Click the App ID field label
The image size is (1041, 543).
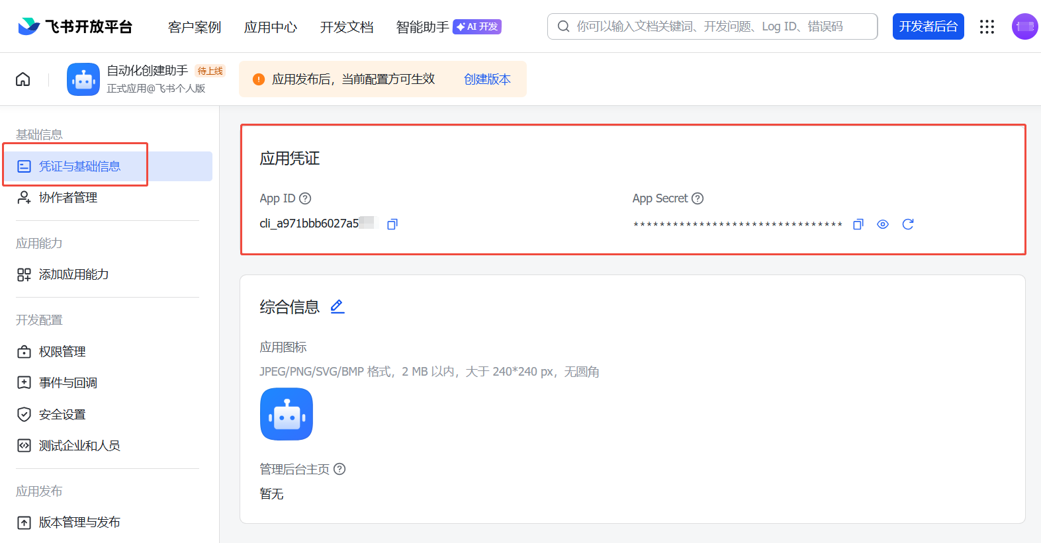pyautogui.click(x=277, y=198)
